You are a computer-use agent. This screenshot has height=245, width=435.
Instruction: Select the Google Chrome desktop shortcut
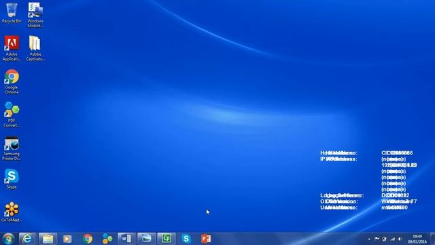point(12,82)
